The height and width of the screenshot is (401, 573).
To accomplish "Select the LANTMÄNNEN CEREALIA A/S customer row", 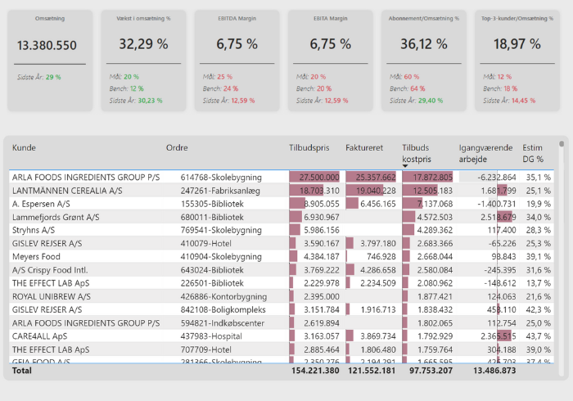I will click(67, 191).
